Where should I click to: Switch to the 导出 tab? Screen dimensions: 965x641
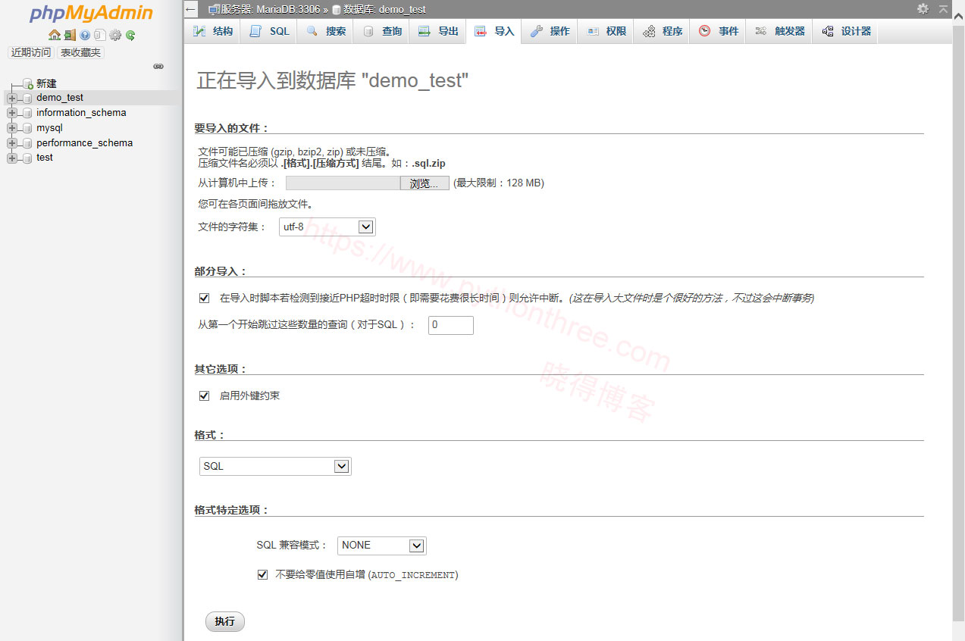coord(437,31)
